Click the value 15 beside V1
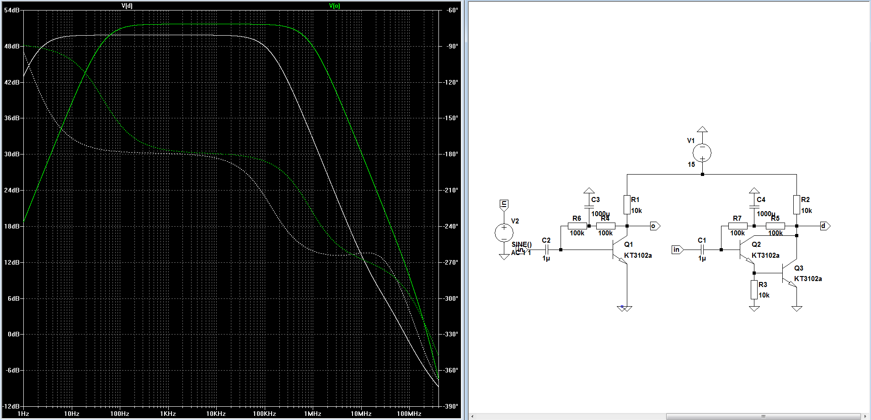 point(691,165)
